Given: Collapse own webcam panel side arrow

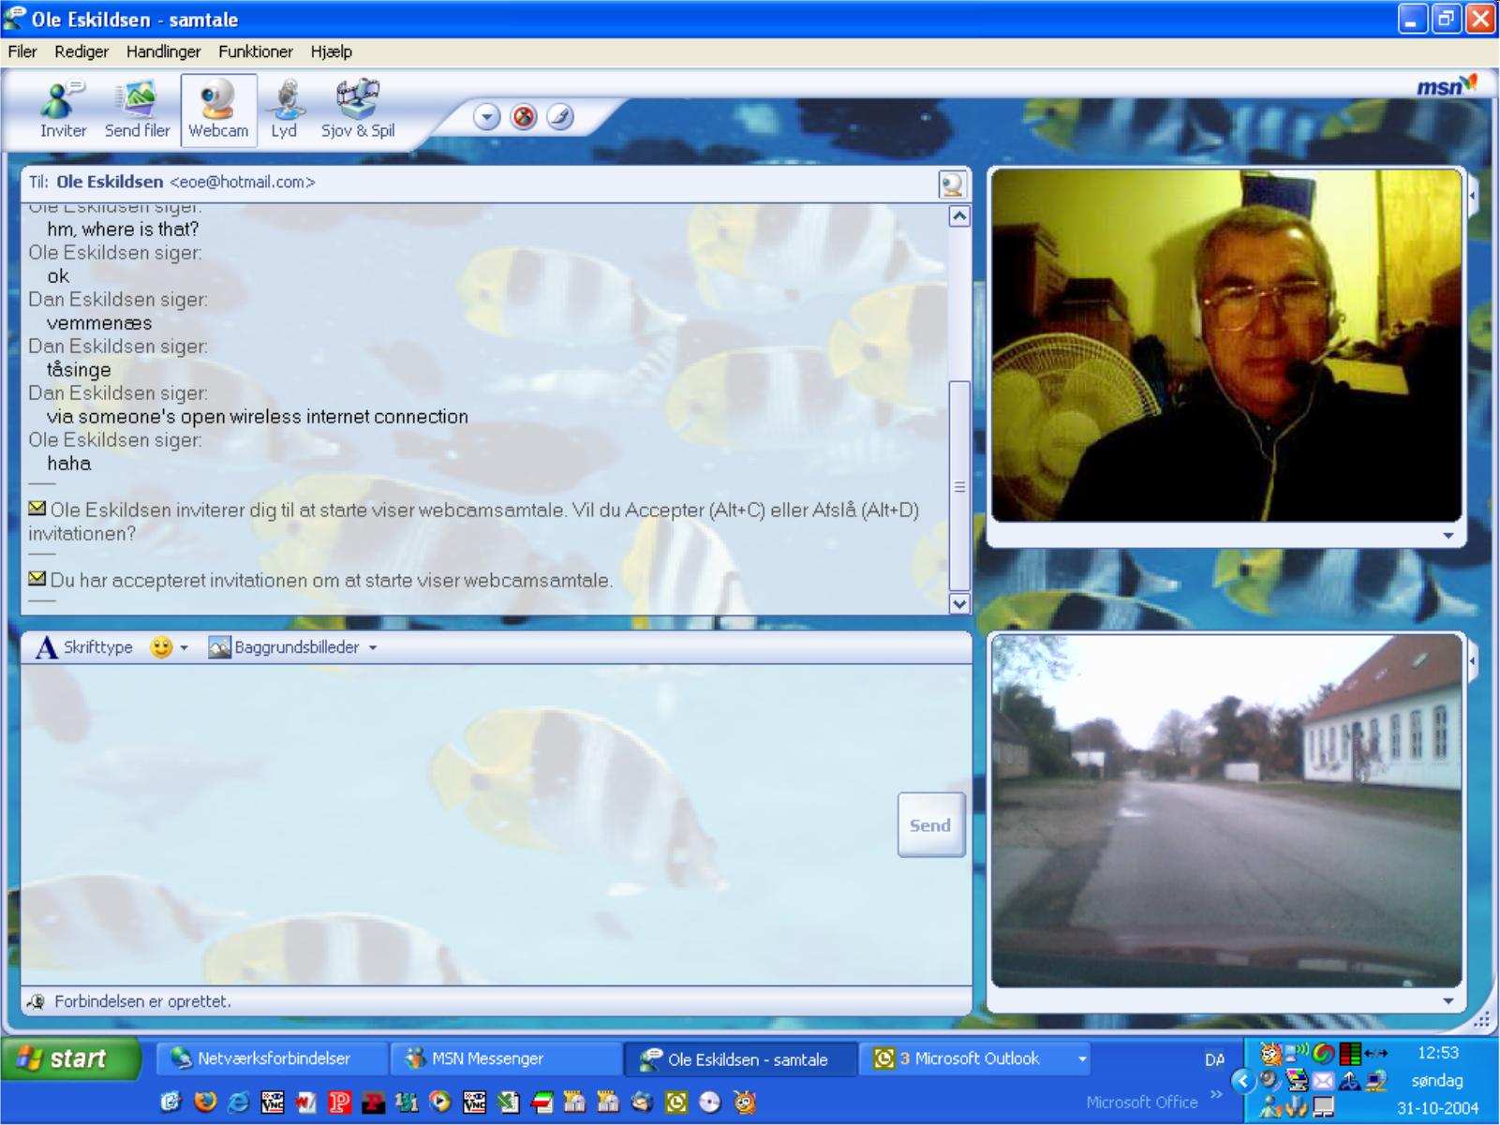Looking at the screenshot, I should point(1472,661).
